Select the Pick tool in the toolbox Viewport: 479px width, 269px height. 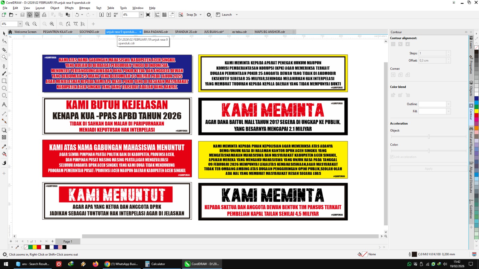coord(4,33)
